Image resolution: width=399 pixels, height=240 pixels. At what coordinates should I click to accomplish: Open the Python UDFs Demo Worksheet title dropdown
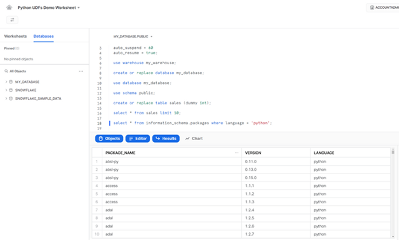click(48, 8)
